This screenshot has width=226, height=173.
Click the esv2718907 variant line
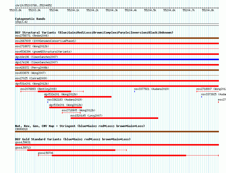[208, 91]
